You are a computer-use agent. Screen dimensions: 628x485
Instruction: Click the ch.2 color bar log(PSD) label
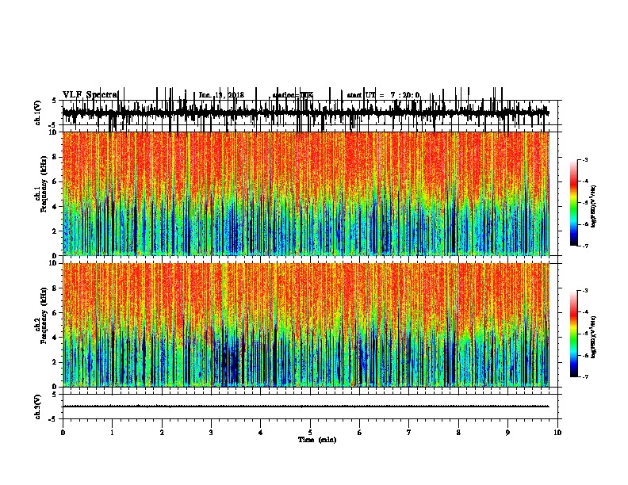pos(594,337)
